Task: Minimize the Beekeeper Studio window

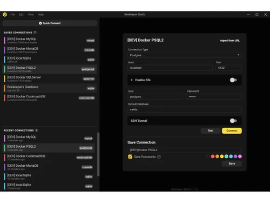Action: pyautogui.click(x=248, y=15)
